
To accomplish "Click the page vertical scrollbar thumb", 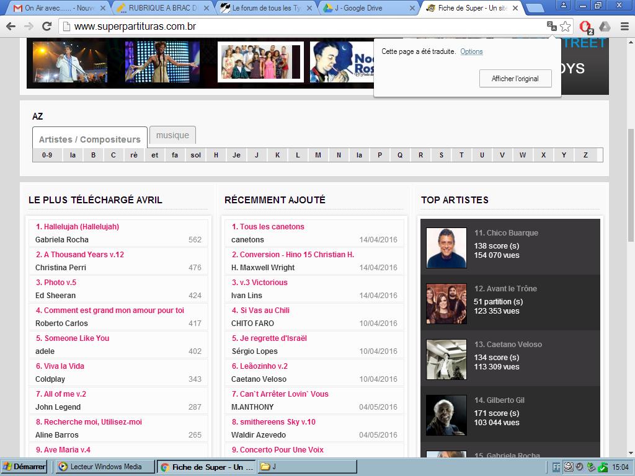I will (631, 186).
